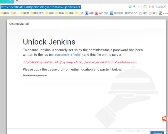This screenshot has height=134, width=168.
Task: Click the Continue button
Action: click(x=157, y=133)
